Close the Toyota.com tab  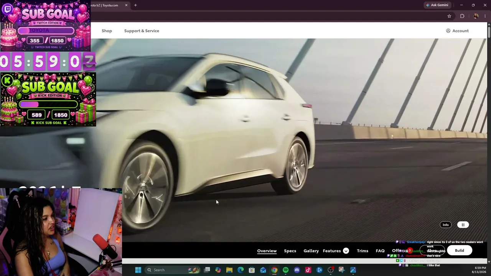tap(126, 5)
